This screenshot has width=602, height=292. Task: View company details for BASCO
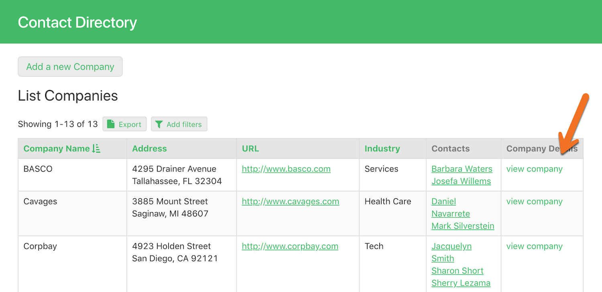click(534, 169)
